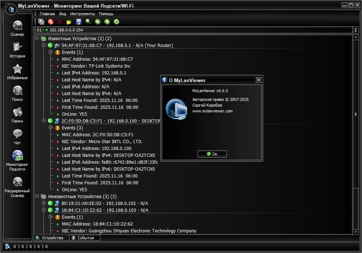Select the Last IPv4 Address: 192.168.0.1 row
Viewport: 362px width, 253px height.
pos(94,73)
